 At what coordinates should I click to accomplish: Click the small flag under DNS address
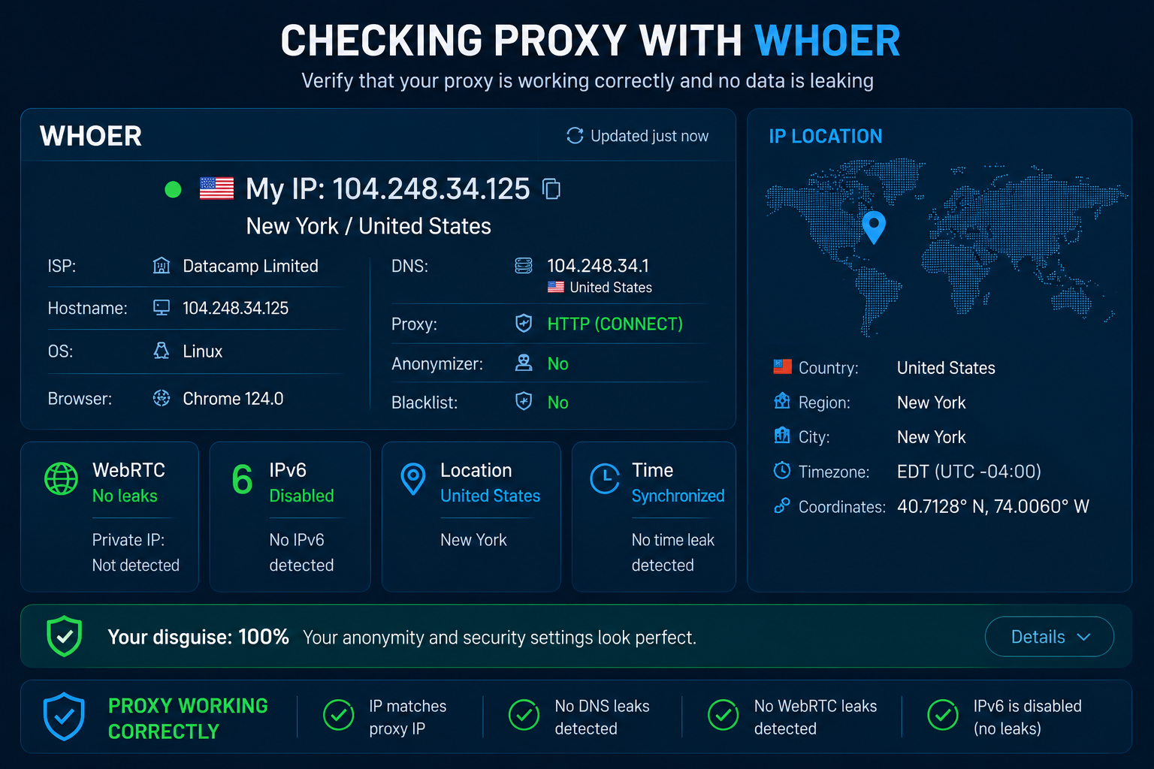tap(556, 287)
